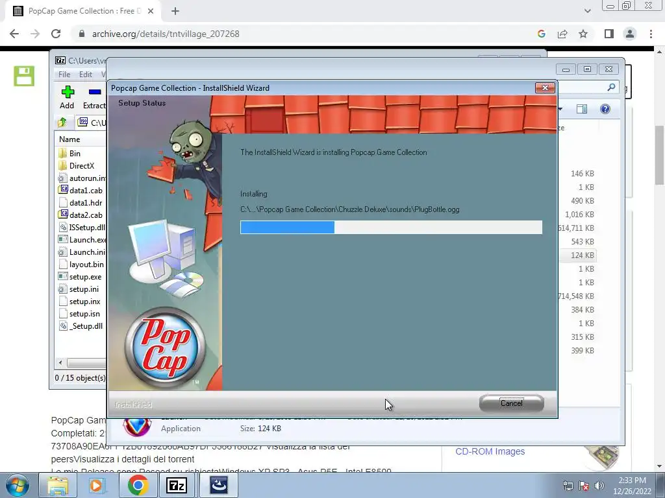This screenshot has width=665, height=498.
Task: Open the Windows Start menu
Action: (x=17, y=485)
